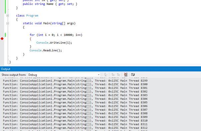The width and height of the screenshot is (201, 131).
Task: Click the for loop header line
Action: (x=56, y=35)
